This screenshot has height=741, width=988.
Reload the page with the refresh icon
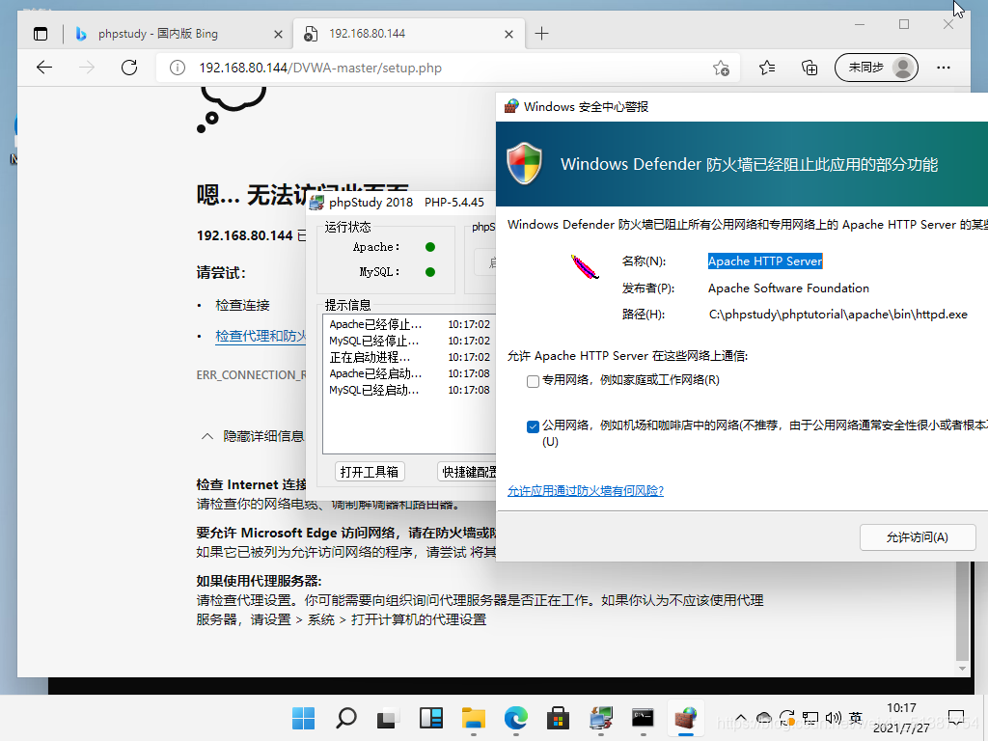pyautogui.click(x=129, y=68)
